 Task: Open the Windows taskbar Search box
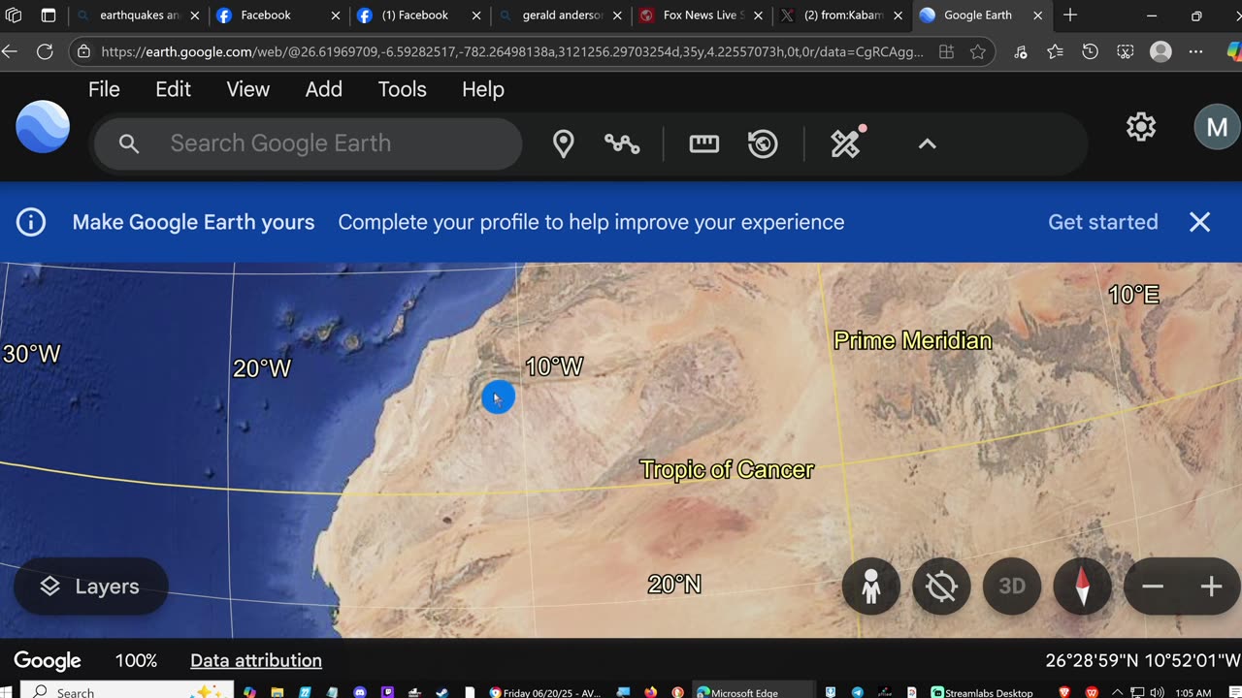pyautogui.click(x=127, y=692)
